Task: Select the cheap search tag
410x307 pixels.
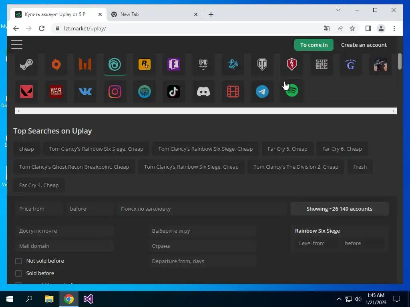Action: [26, 149]
